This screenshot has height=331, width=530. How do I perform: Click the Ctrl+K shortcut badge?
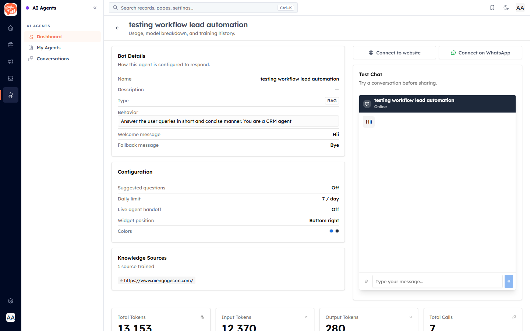click(x=286, y=8)
